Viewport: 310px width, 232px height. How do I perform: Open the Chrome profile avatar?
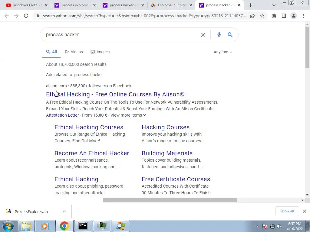(294, 16)
